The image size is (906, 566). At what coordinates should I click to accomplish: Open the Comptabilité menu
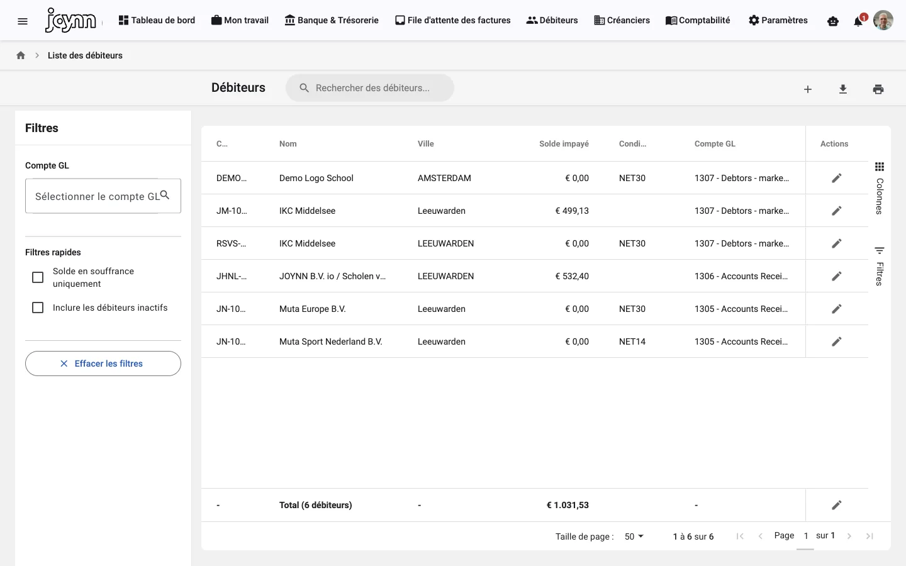click(x=698, y=20)
